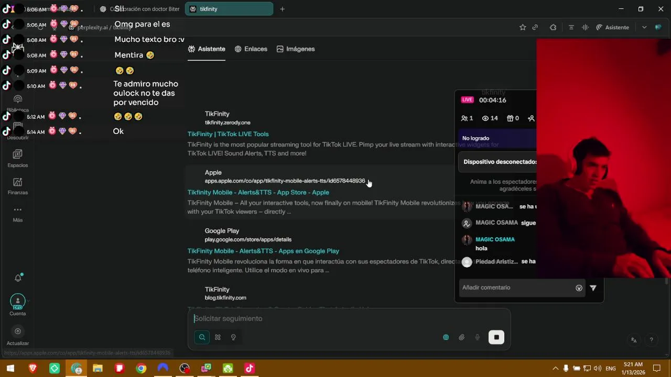The height and width of the screenshot is (377, 671).
Task: Focus the Solicitar seguimiento input field
Action: click(x=349, y=318)
